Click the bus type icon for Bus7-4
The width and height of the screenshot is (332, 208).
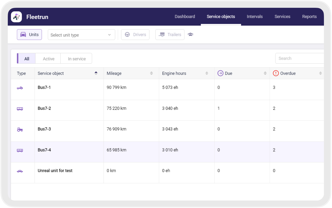coord(20,150)
